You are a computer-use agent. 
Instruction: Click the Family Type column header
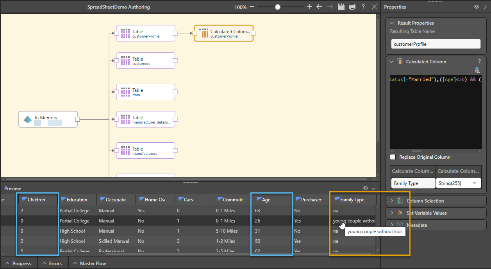click(x=352, y=199)
